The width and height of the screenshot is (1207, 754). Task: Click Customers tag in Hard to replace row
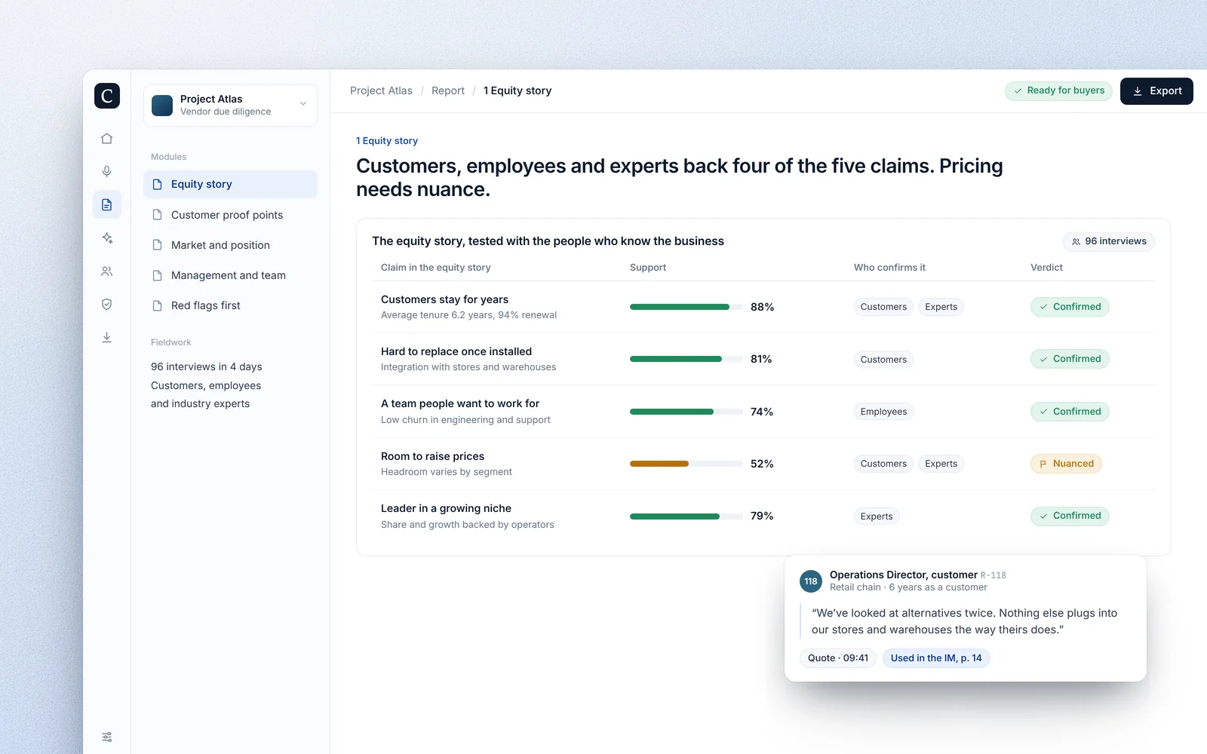(x=883, y=360)
